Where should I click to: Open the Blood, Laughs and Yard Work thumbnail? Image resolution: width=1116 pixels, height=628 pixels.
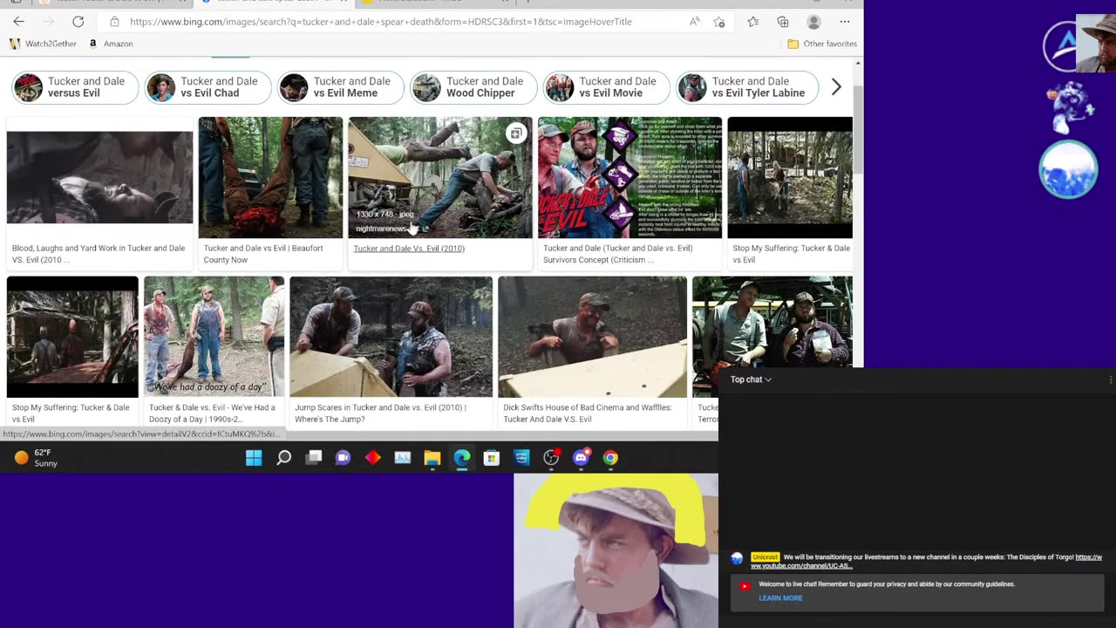tap(99, 178)
